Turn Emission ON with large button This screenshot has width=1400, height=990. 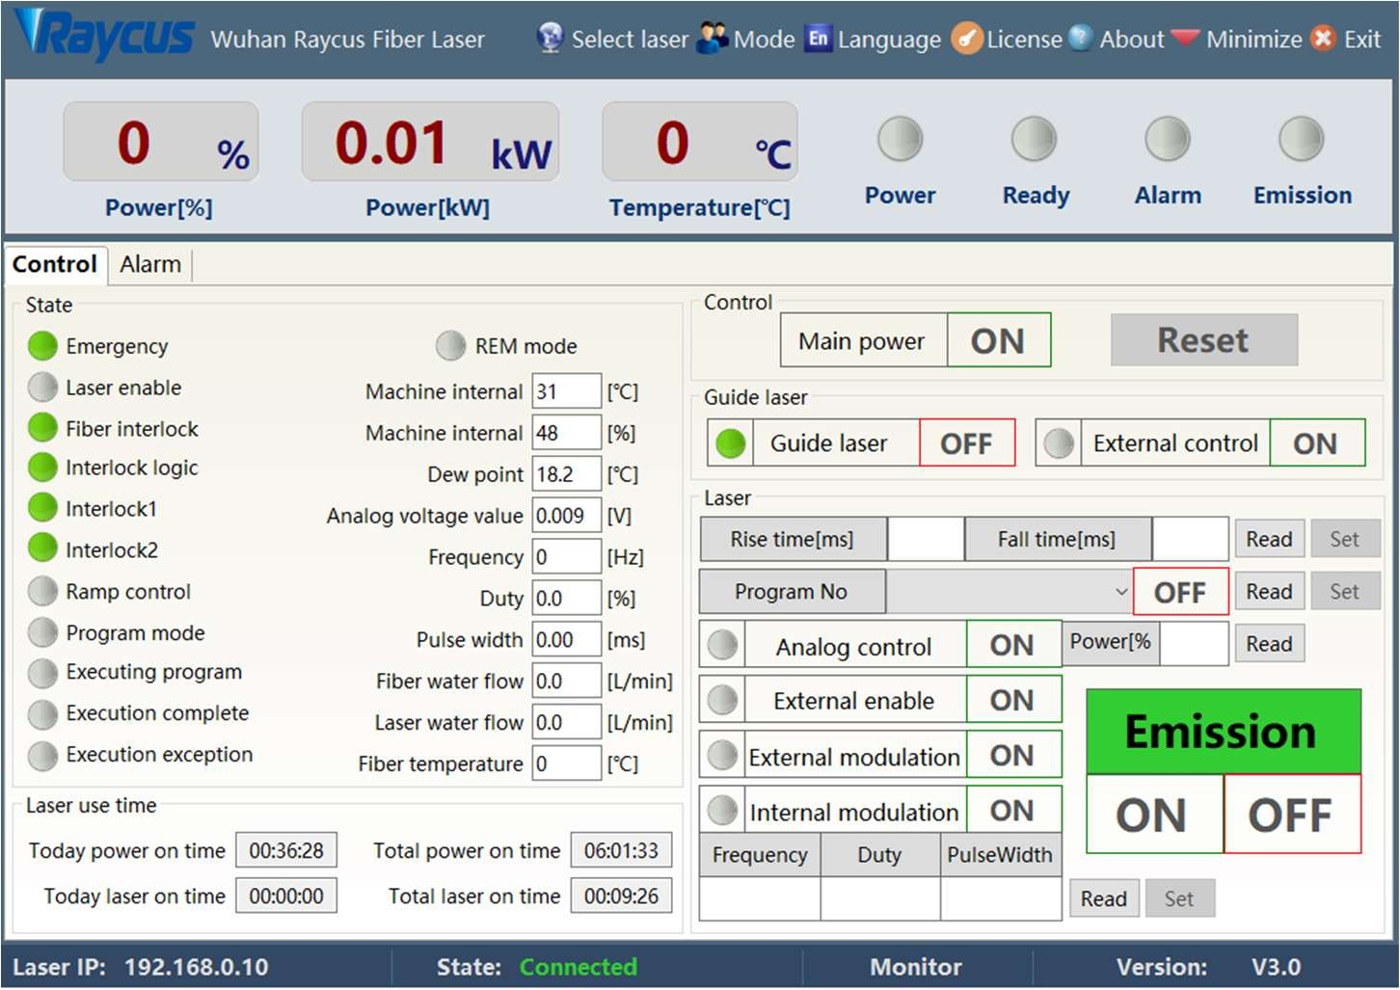(x=1153, y=816)
